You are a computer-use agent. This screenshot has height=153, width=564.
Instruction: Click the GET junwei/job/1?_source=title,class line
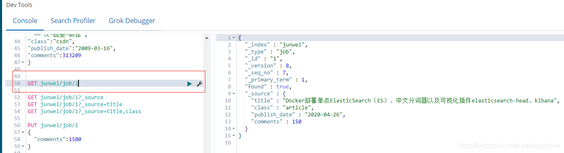[x=84, y=111]
